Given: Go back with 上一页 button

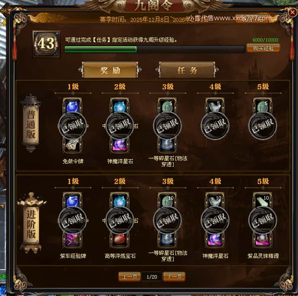Looking at the screenshot, I should (130, 276).
